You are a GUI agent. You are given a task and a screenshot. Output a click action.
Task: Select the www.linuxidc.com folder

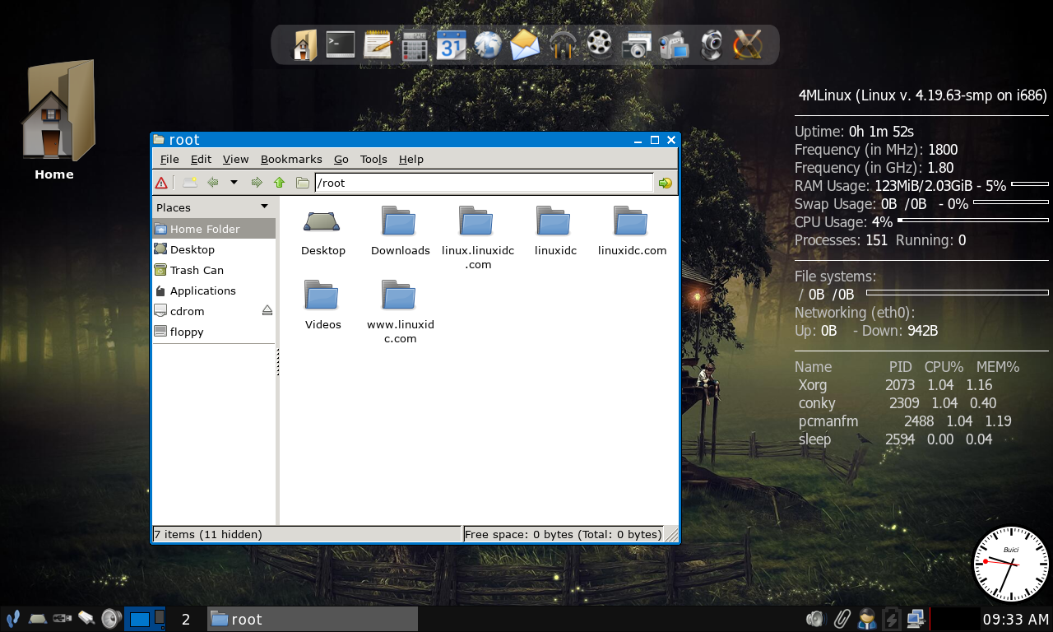(400, 311)
